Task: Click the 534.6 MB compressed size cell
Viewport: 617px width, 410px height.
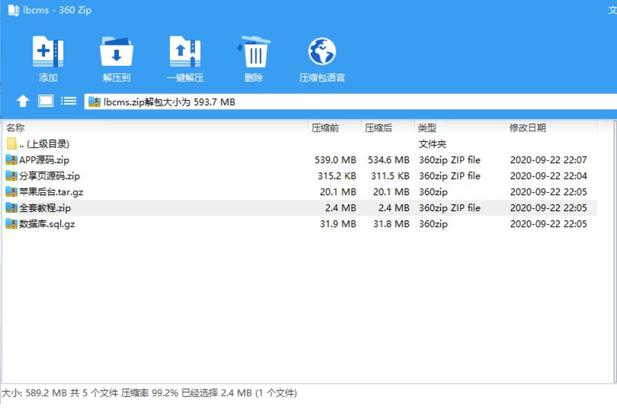Action: tap(389, 159)
